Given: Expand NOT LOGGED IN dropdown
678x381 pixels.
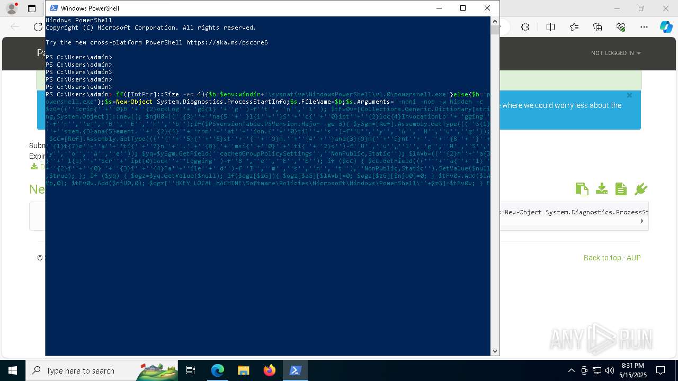Looking at the screenshot, I should 615,53.
